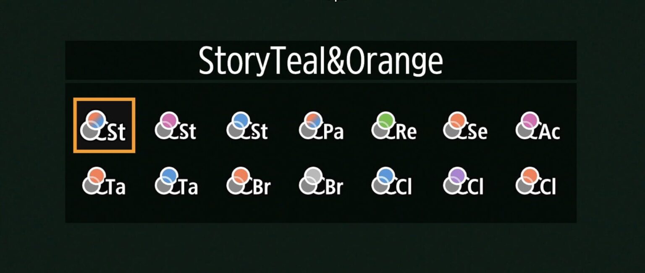Select the Re style with green circle

click(394, 126)
